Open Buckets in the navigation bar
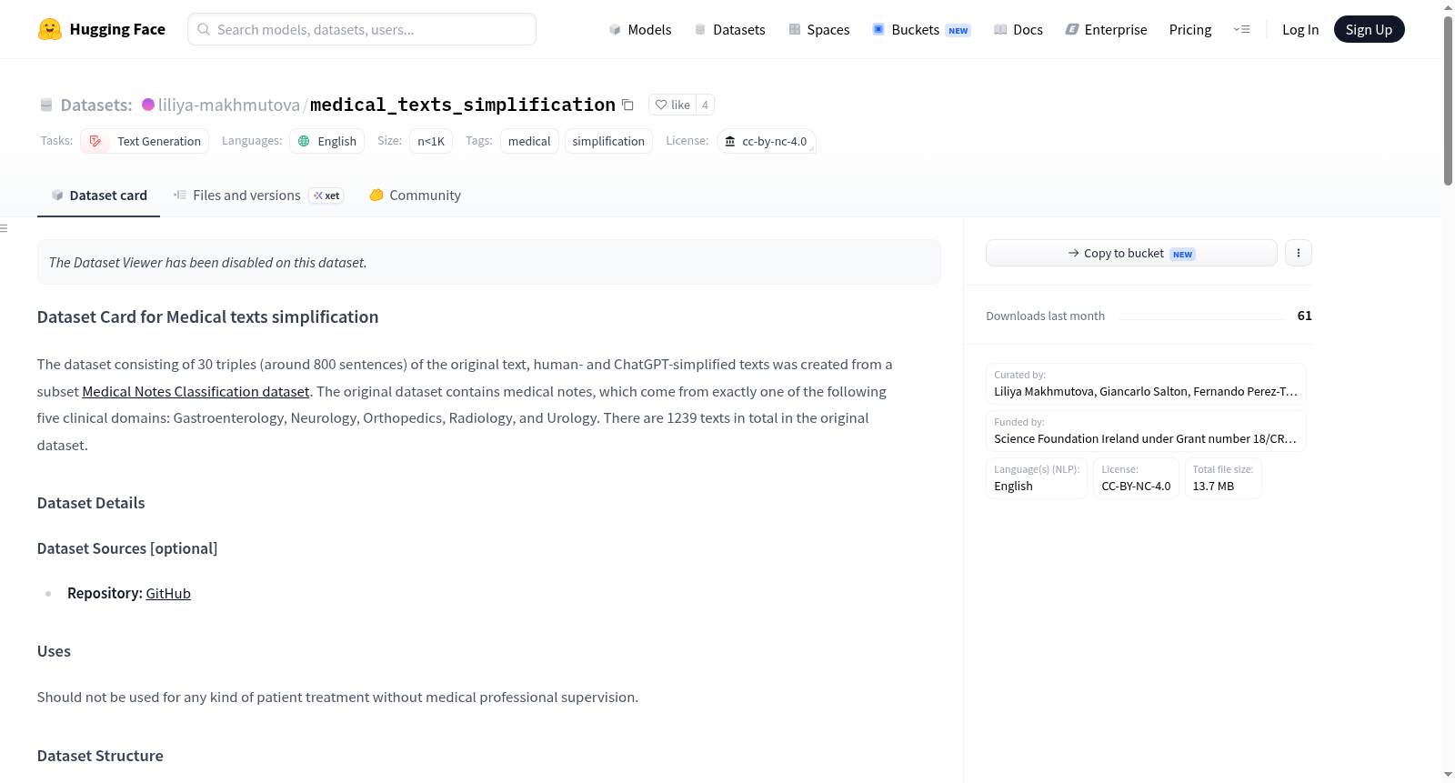This screenshot has width=1455, height=783. point(921,29)
